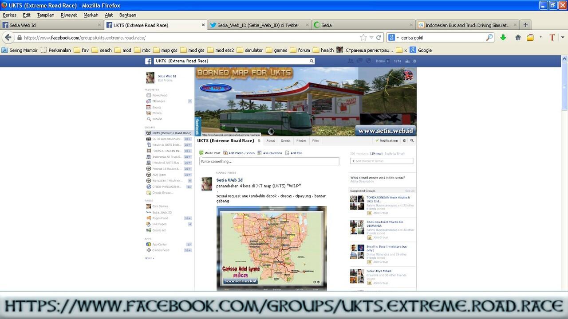The width and height of the screenshot is (568, 319).
Task: Click Ask Question in the composer
Action: tap(270, 153)
